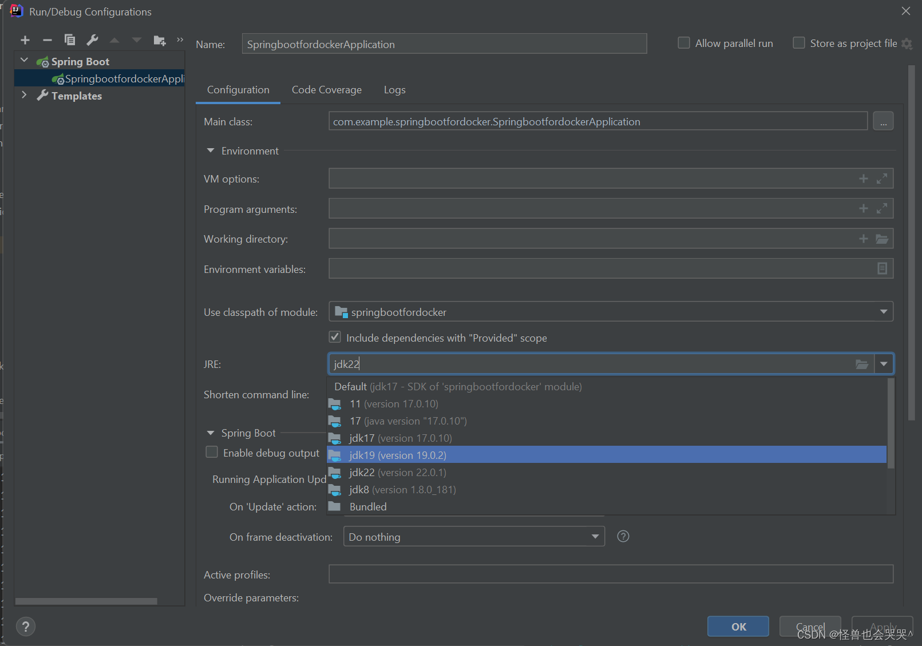Collapse the Spring Boot tree node
This screenshot has height=646, width=922.
click(x=24, y=60)
